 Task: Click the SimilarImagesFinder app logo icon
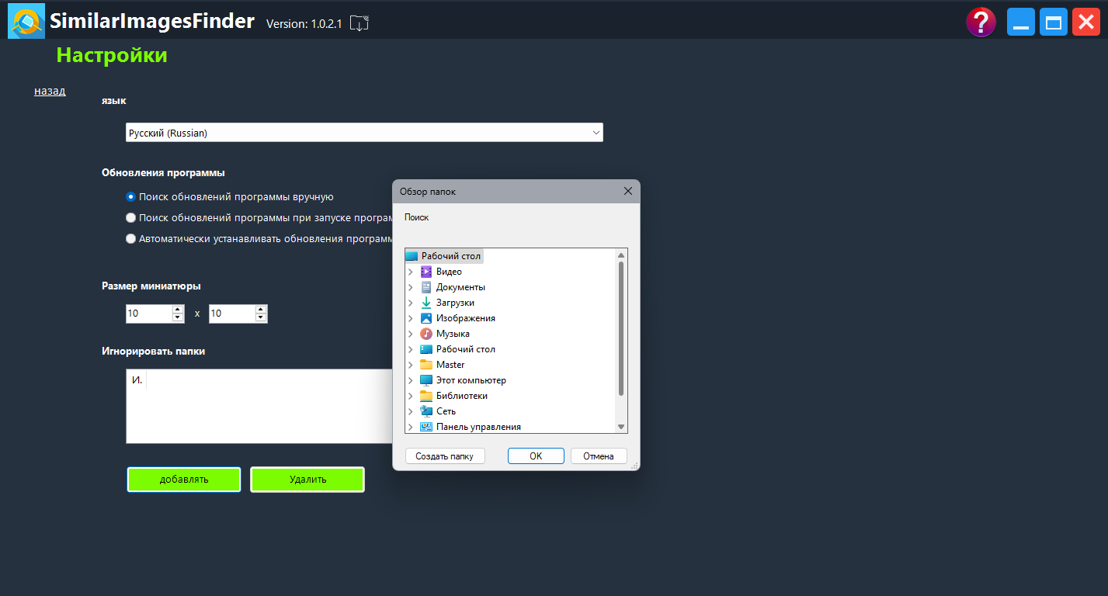[26, 21]
